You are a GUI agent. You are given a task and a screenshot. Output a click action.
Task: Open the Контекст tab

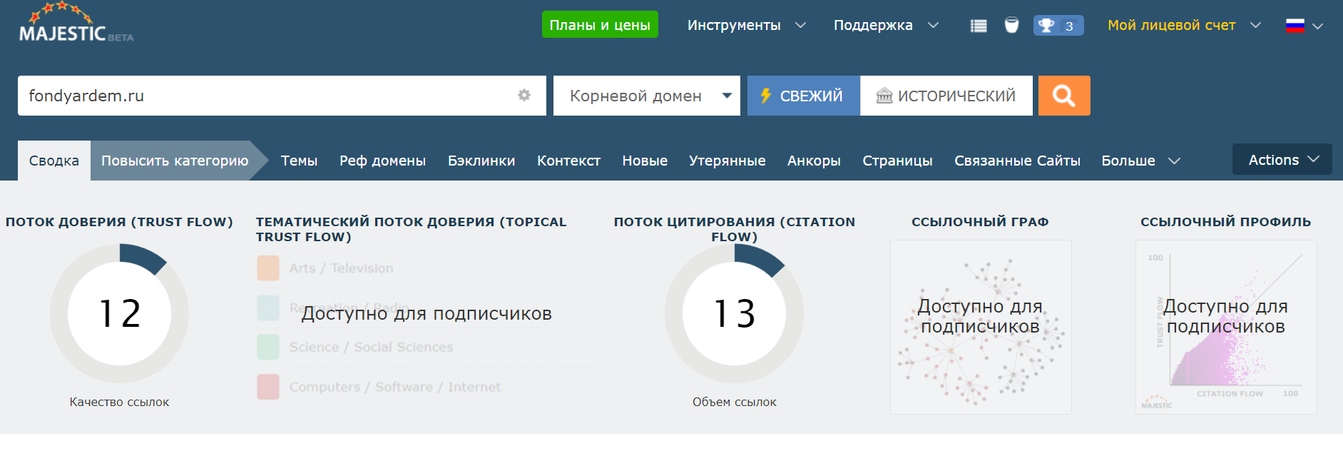pos(568,161)
